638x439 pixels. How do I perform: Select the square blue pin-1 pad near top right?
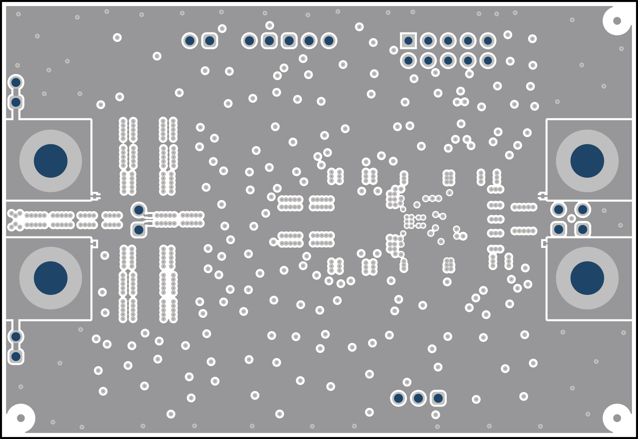point(408,41)
